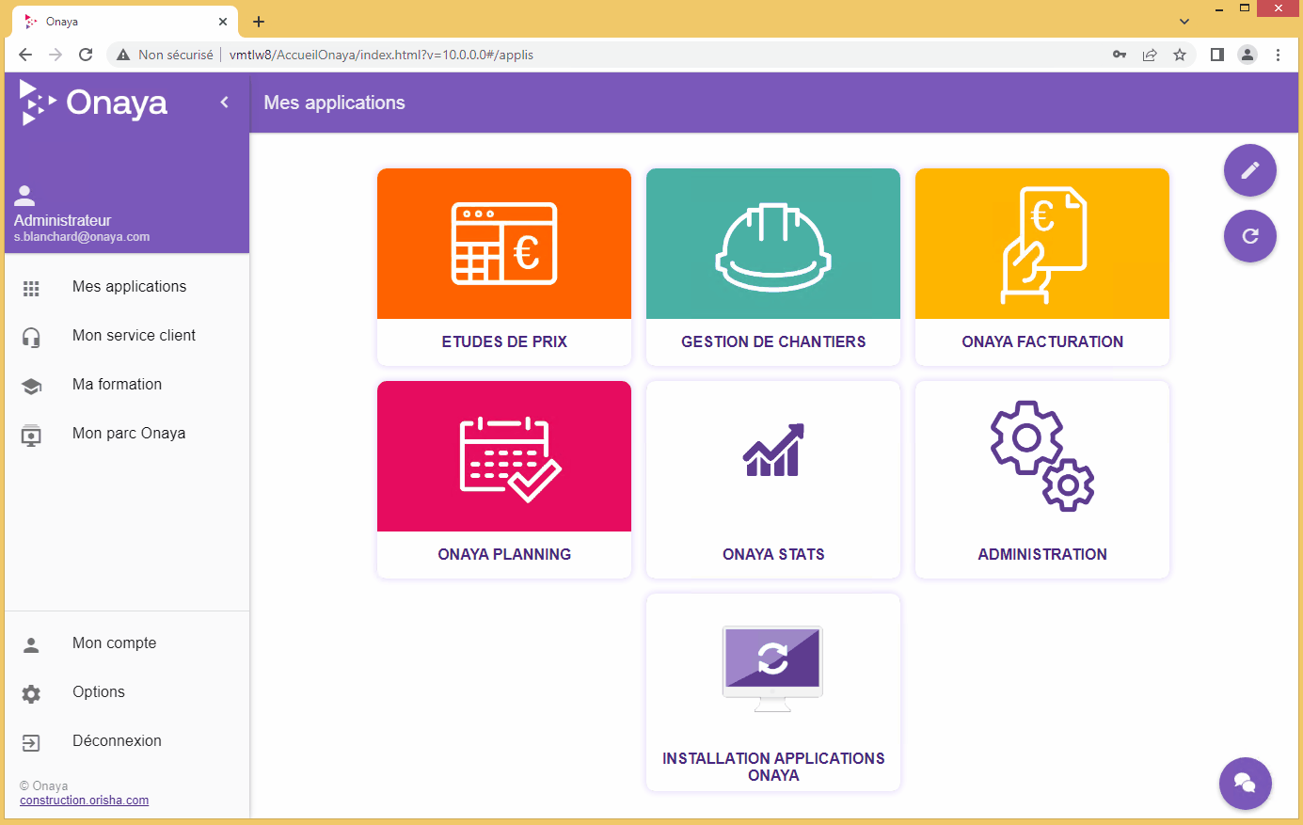Select Mes applications in the sidebar
The width and height of the screenshot is (1303, 825).
pos(129,287)
